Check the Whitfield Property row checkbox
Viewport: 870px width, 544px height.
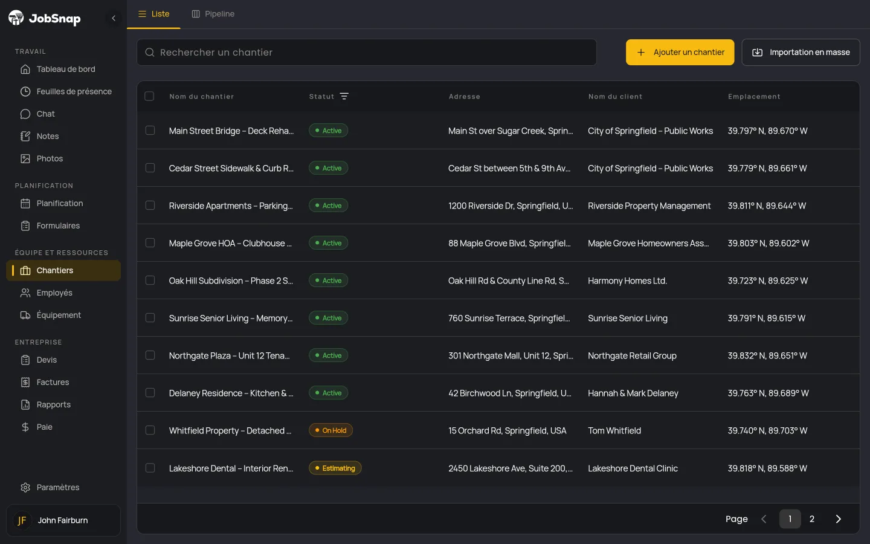click(150, 430)
